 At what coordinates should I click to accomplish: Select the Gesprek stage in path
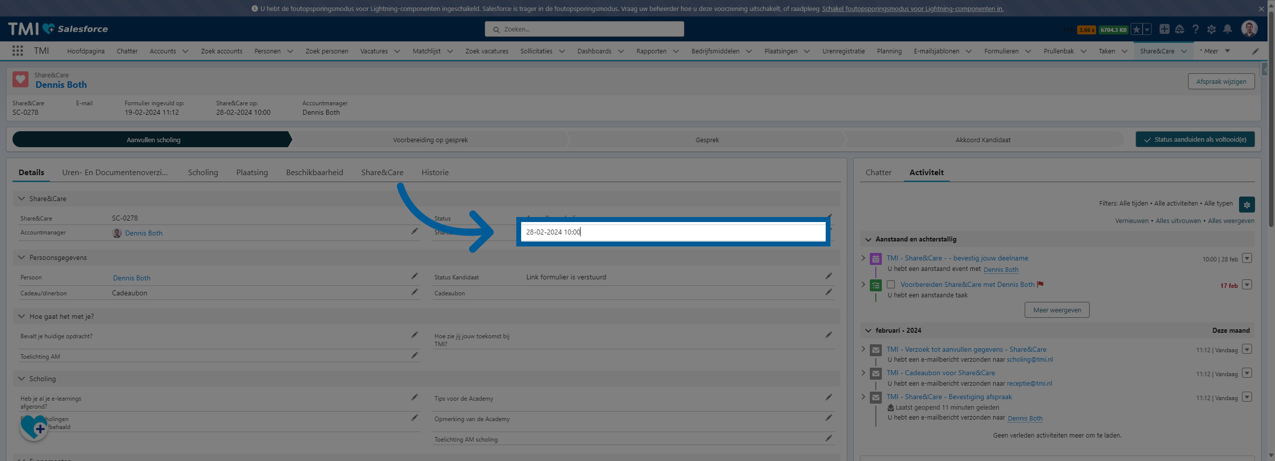point(706,140)
